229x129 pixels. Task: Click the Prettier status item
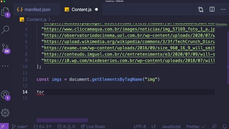tap(196, 126)
